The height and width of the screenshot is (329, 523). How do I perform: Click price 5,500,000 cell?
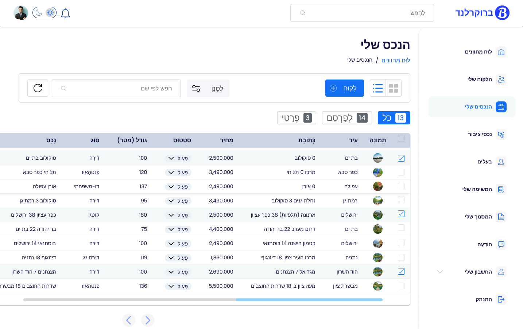tap(221, 286)
